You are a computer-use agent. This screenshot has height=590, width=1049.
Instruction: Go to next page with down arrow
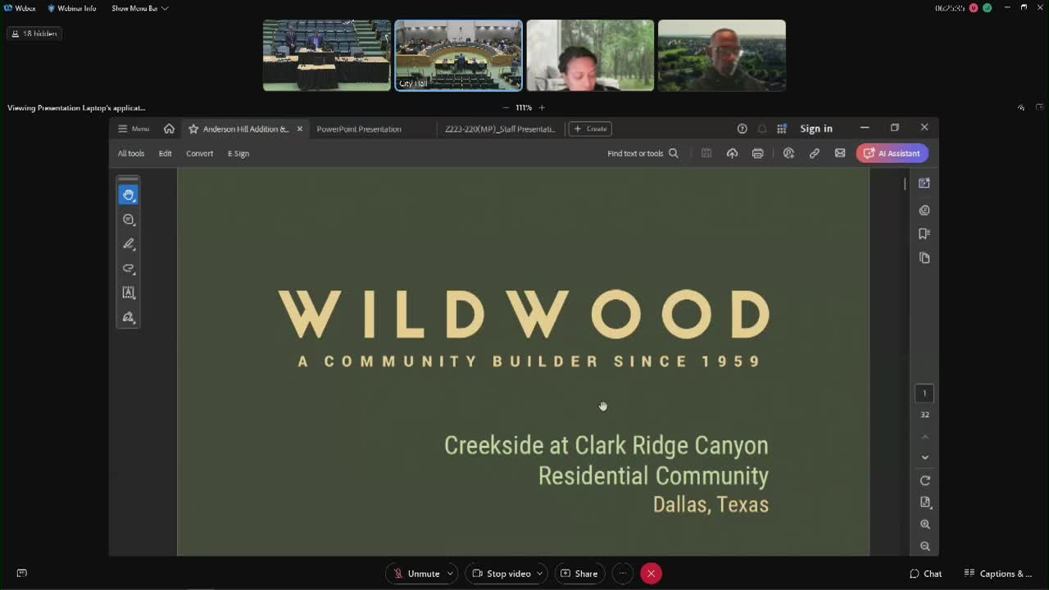pyautogui.click(x=925, y=457)
